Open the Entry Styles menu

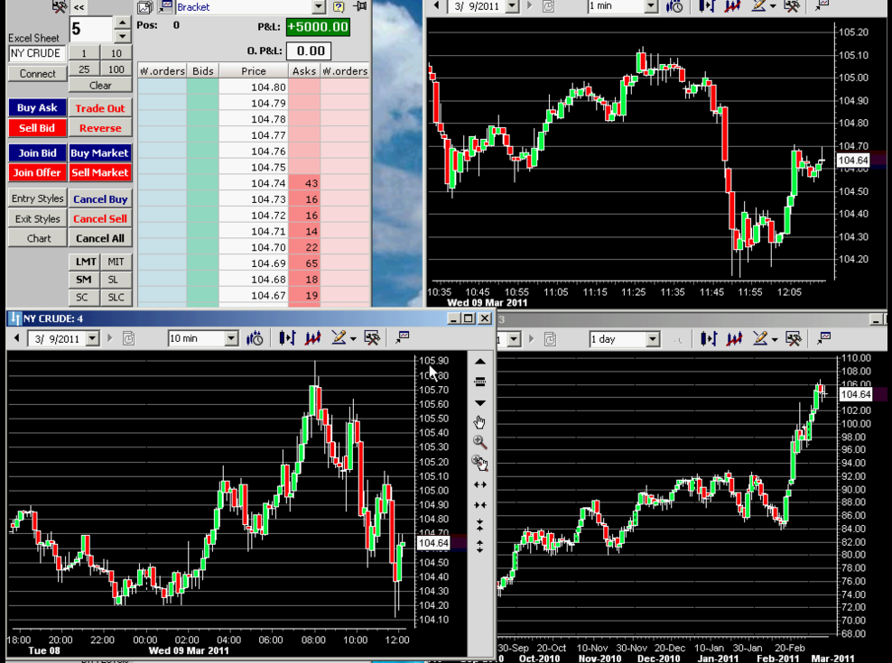(38, 198)
